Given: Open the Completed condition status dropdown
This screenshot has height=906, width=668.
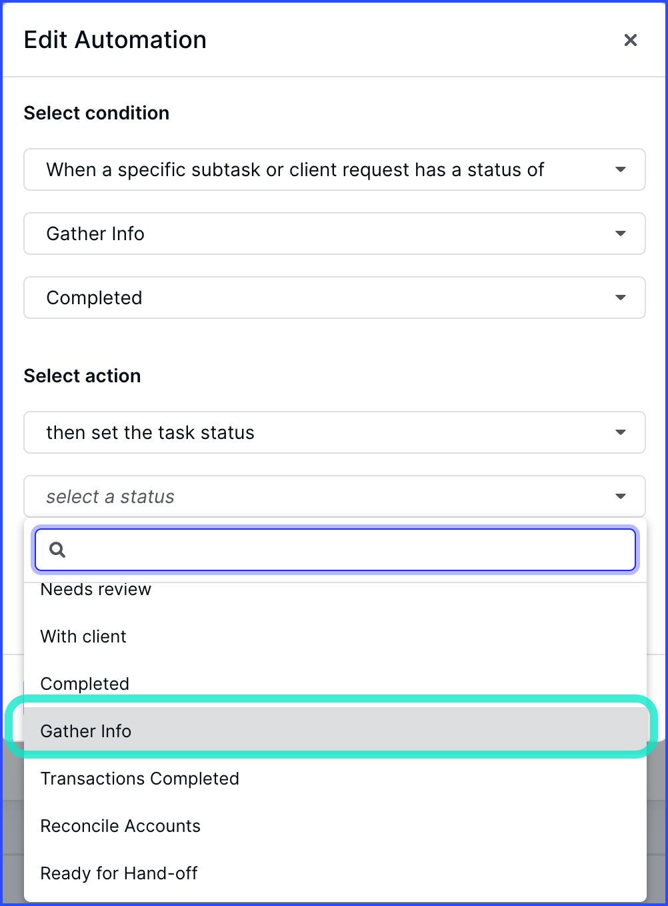Looking at the screenshot, I should pyautogui.click(x=335, y=298).
